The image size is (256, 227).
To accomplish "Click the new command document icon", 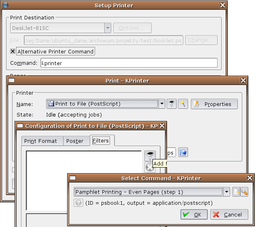I will point(236,192).
